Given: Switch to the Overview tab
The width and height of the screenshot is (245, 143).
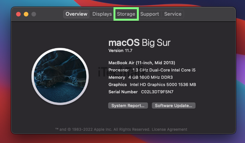Looking at the screenshot, I should click(76, 14).
